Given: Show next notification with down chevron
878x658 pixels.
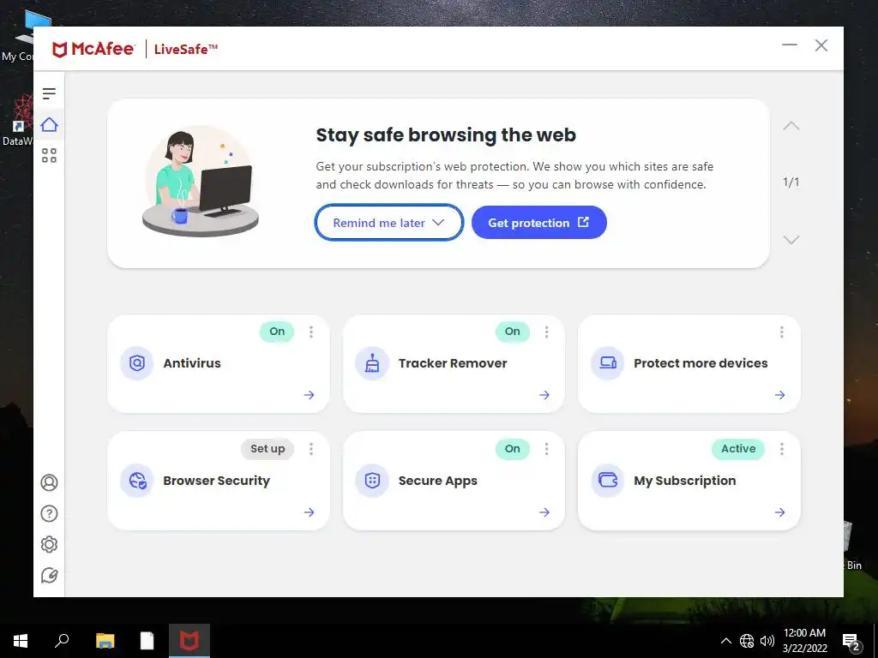Looking at the screenshot, I should (x=791, y=240).
